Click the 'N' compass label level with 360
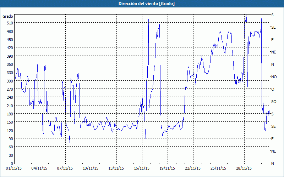The image size is (284, 177). click(x=272, y=64)
